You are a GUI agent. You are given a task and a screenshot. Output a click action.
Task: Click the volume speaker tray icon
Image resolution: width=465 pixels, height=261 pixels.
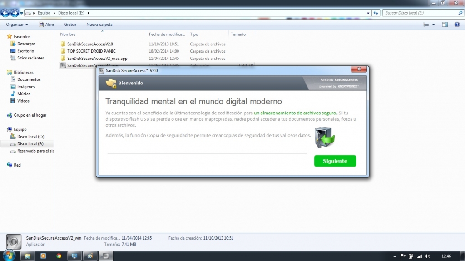click(427, 256)
